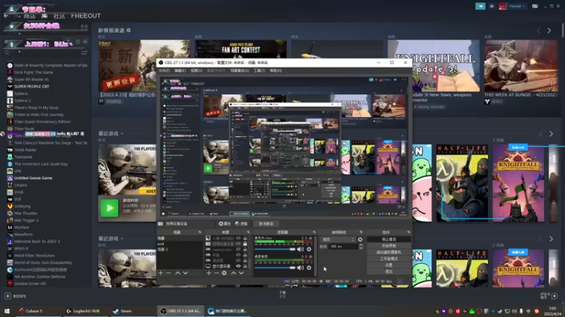
Task: Toggle visibility of the fourth OBS source
Action: (238, 255)
